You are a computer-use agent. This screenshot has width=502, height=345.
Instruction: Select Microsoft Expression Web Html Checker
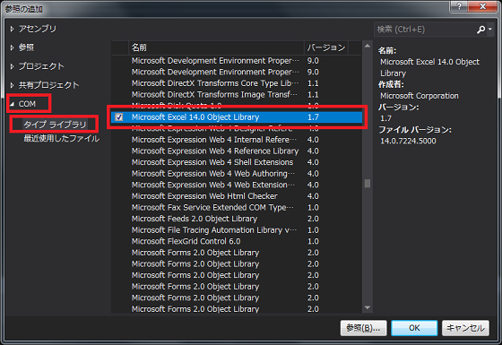[237, 196]
